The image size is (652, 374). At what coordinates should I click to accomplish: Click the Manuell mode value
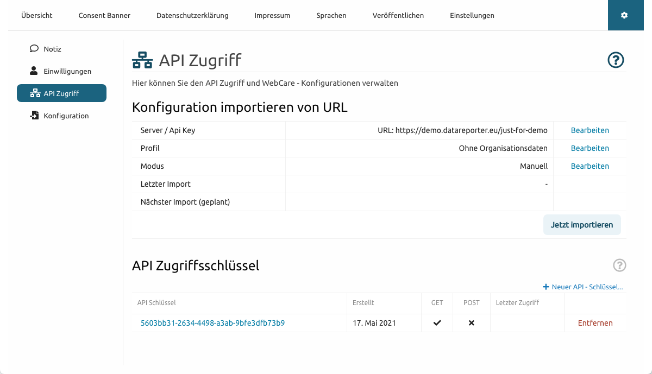534,166
